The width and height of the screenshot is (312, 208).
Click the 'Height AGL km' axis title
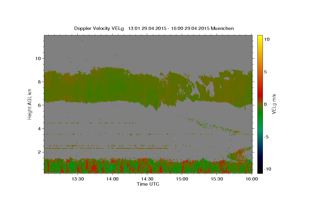click(30, 104)
